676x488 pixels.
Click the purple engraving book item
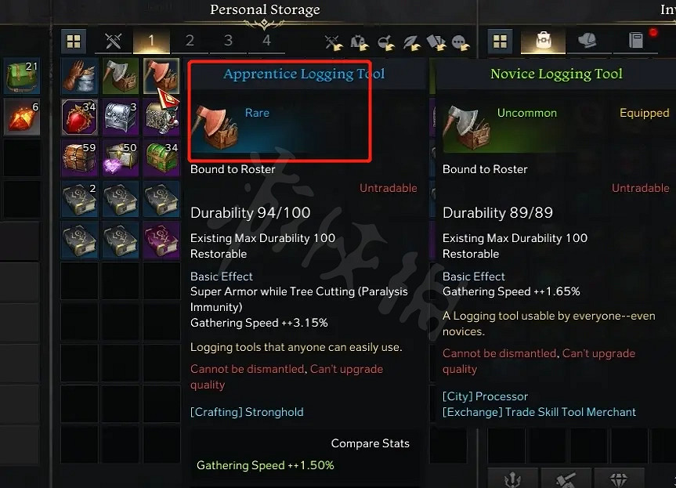161,240
